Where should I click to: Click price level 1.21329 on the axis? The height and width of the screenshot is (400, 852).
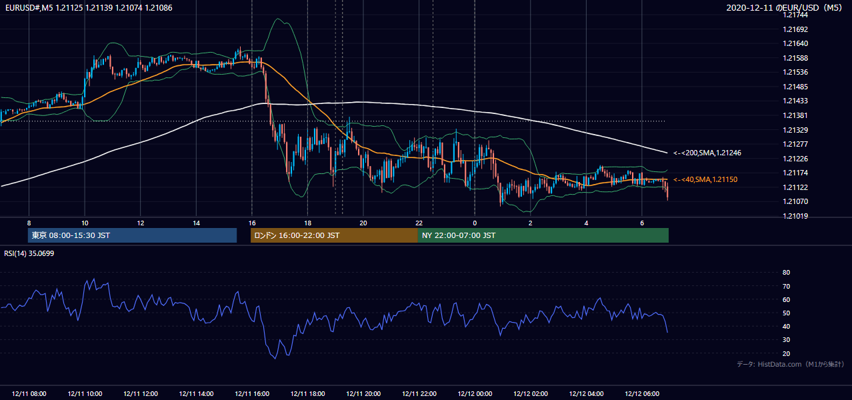point(796,130)
